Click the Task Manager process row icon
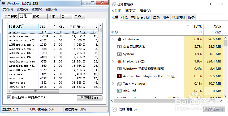 click(x=119, y=84)
